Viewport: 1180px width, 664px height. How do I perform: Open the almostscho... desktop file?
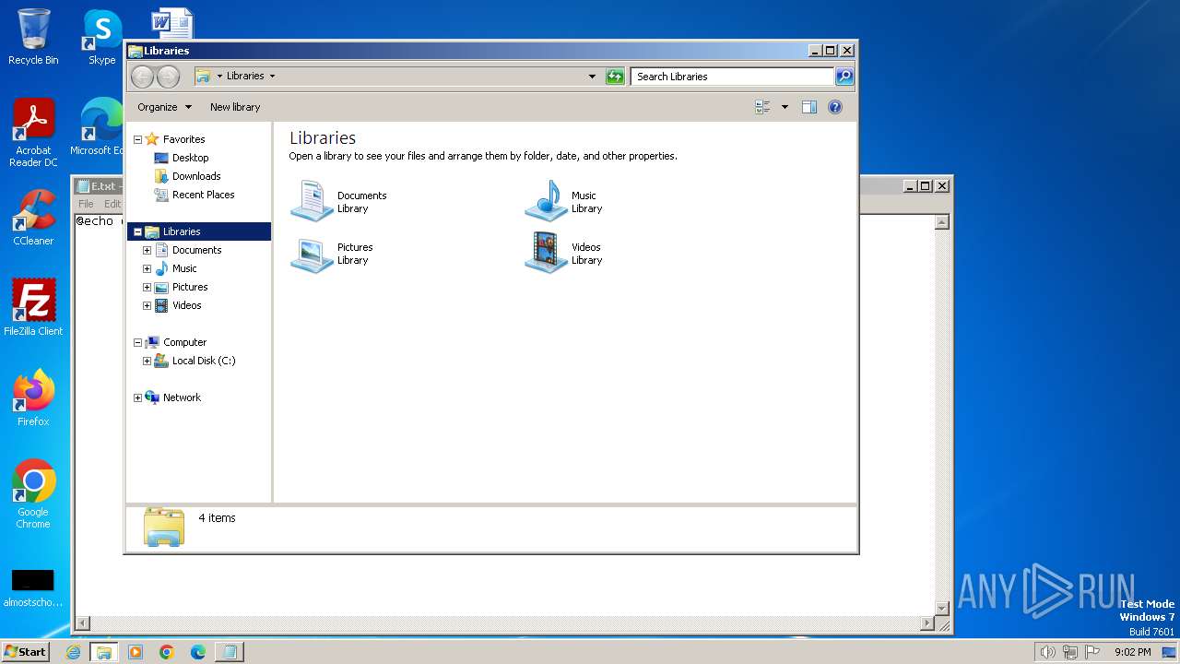33,588
